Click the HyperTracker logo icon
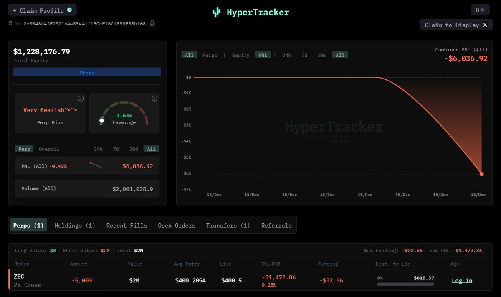501x297 pixels. [216, 13]
